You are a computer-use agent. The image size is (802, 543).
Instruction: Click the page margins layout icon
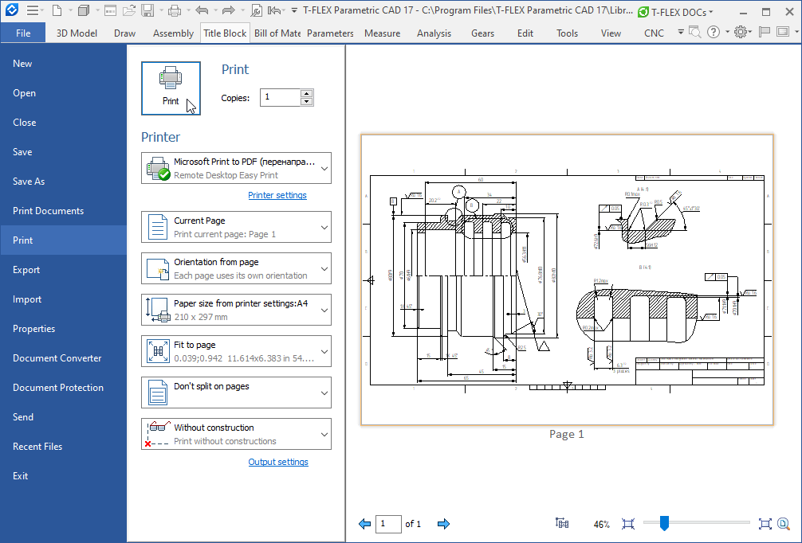click(561, 523)
